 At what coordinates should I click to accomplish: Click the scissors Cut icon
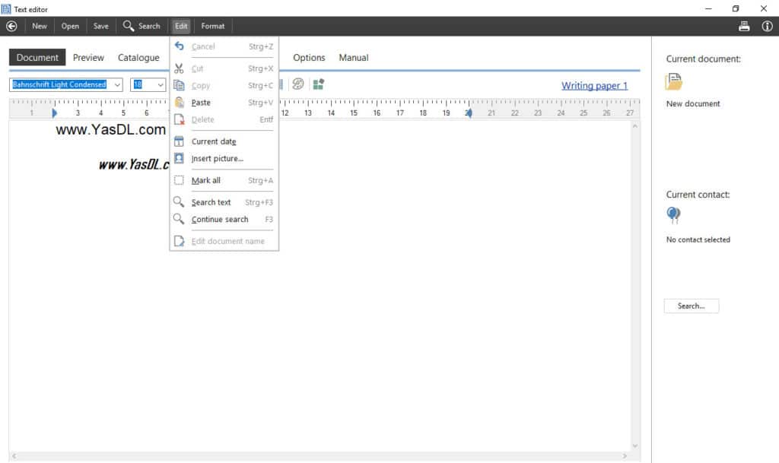179,68
